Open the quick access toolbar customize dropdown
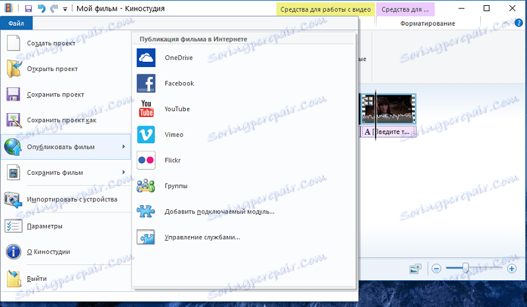The image size is (527, 307). point(65,9)
